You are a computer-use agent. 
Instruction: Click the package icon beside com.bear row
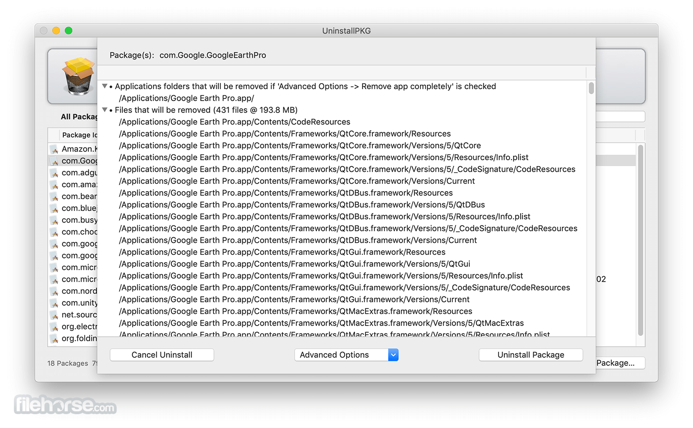click(x=55, y=197)
